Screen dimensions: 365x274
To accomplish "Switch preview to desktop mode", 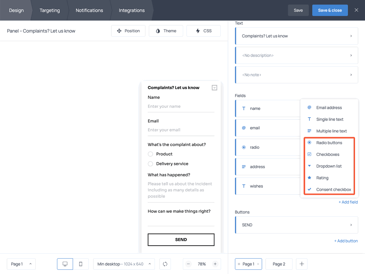I will [x=65, y=264].
